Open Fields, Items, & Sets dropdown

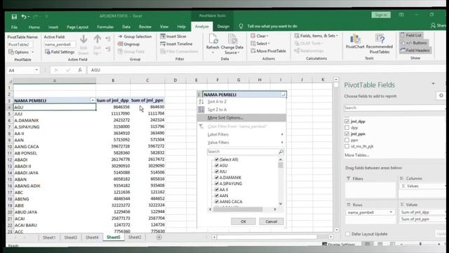pyautogui.click(x=337, y=36)
